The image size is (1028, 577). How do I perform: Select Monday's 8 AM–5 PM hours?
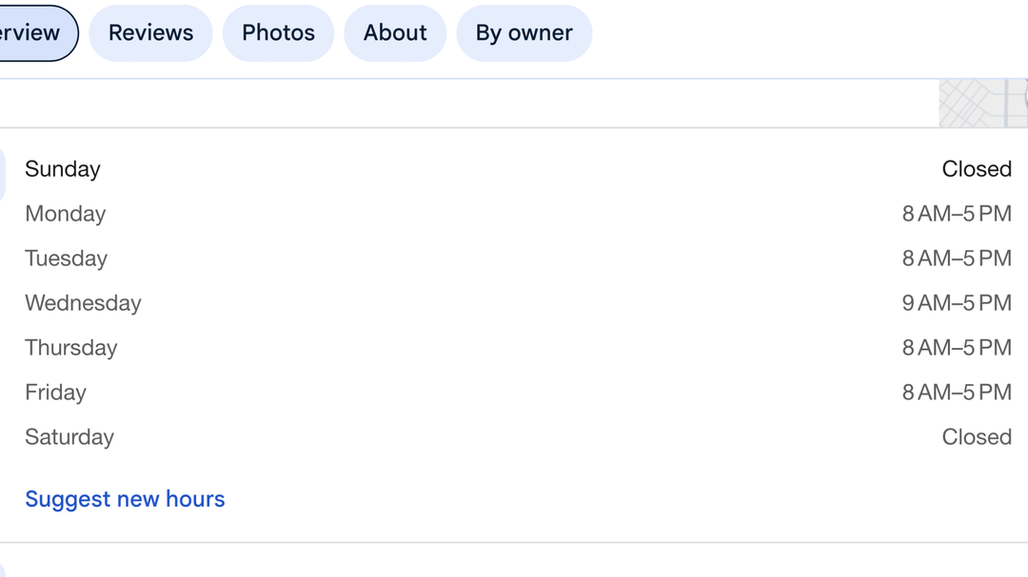pyautogui.click(x=957, y=214)
